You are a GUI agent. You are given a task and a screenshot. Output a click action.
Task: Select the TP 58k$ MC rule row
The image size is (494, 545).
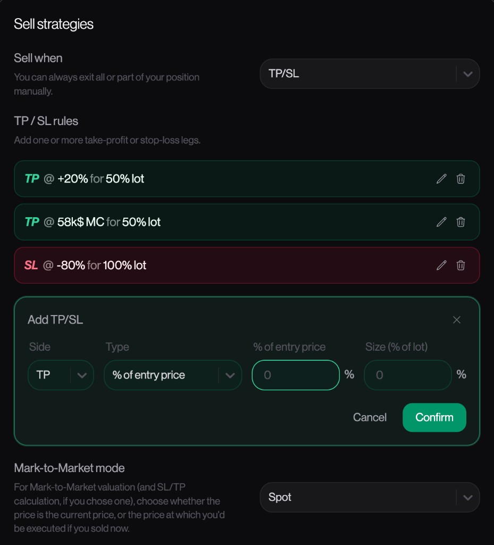247,222
